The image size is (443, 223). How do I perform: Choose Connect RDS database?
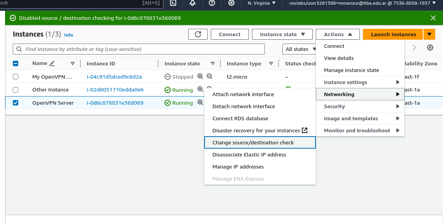pos(260,118)
